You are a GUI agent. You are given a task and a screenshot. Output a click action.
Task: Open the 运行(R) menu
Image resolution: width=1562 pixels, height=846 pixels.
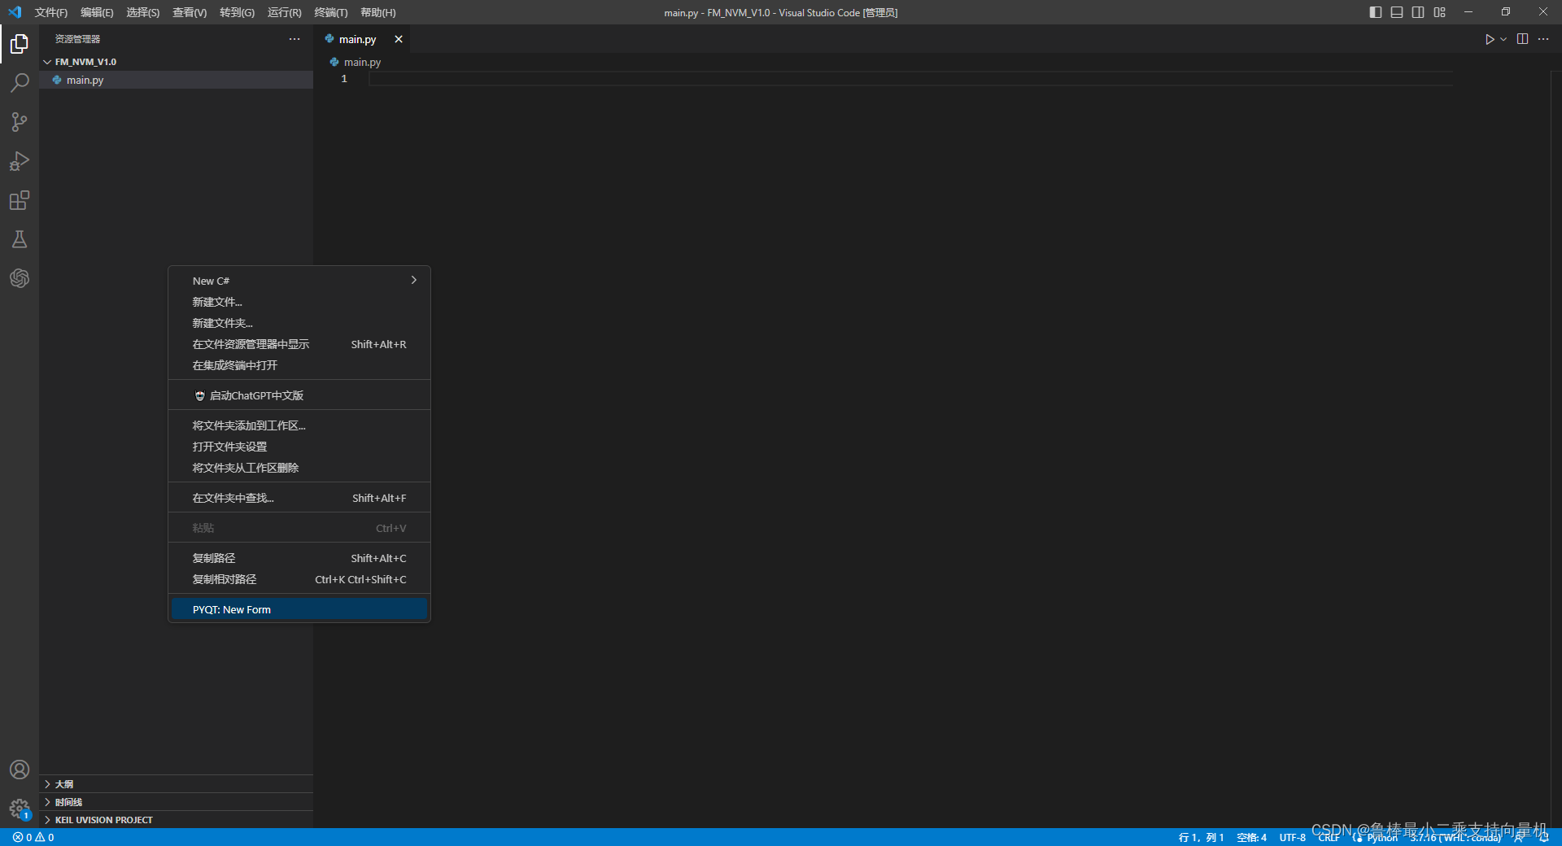[284, 12]
